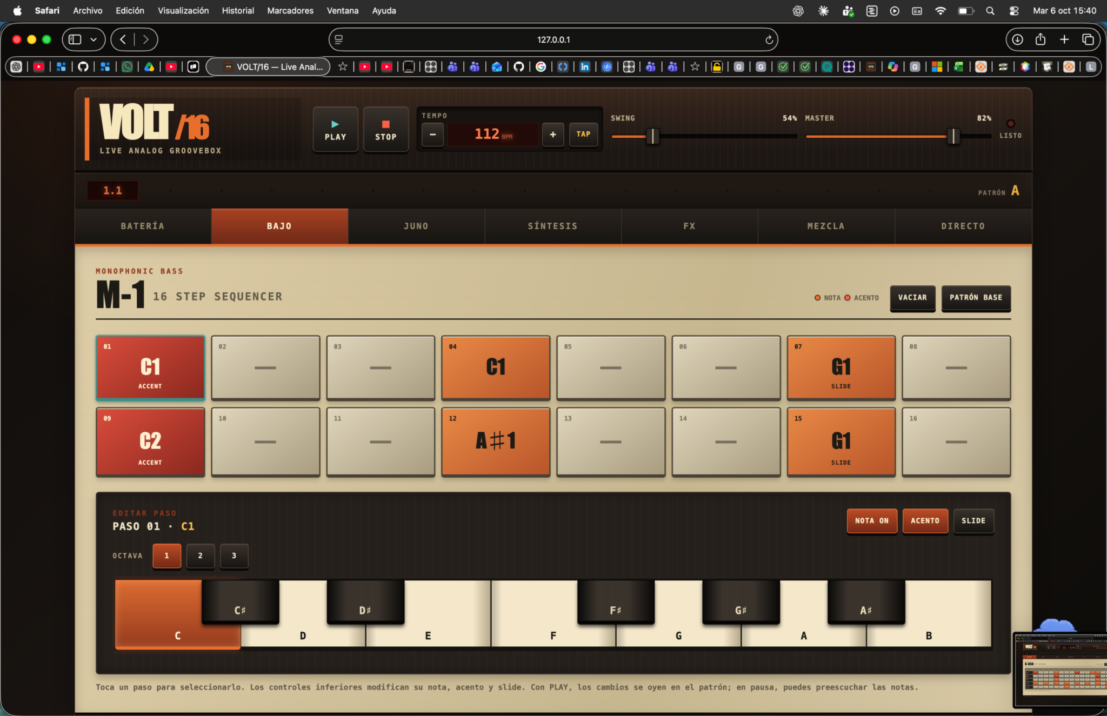Viewport: 1107px width, 716px height.
Task: Select octave 3 for the step
Action: 234,556
